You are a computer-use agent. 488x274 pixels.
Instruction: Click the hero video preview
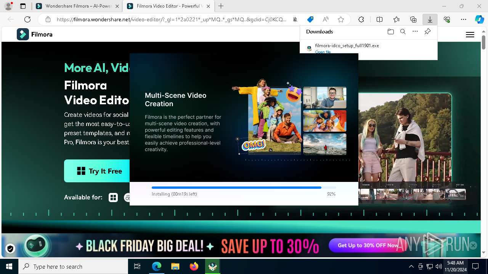tap(405, 137)
